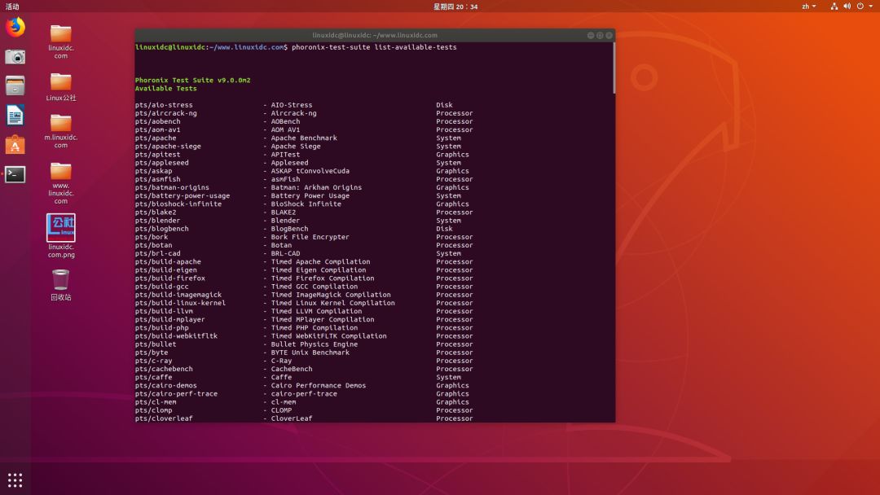Screen dimensions: 880x495
Task: Click the phoronix-test-suite command text
Action: (374, 47)
